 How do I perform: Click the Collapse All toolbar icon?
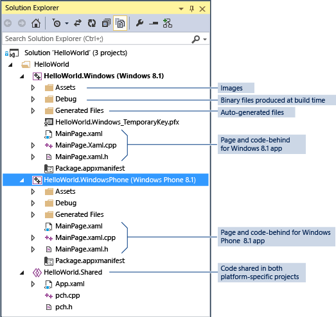106,23
